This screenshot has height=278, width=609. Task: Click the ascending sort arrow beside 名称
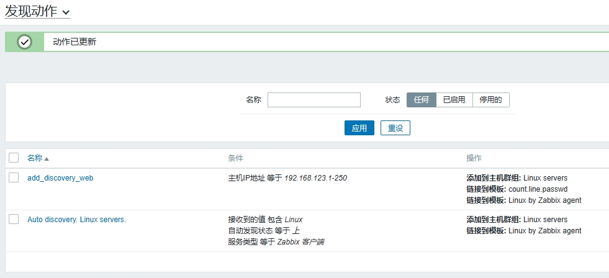point(47,159)
